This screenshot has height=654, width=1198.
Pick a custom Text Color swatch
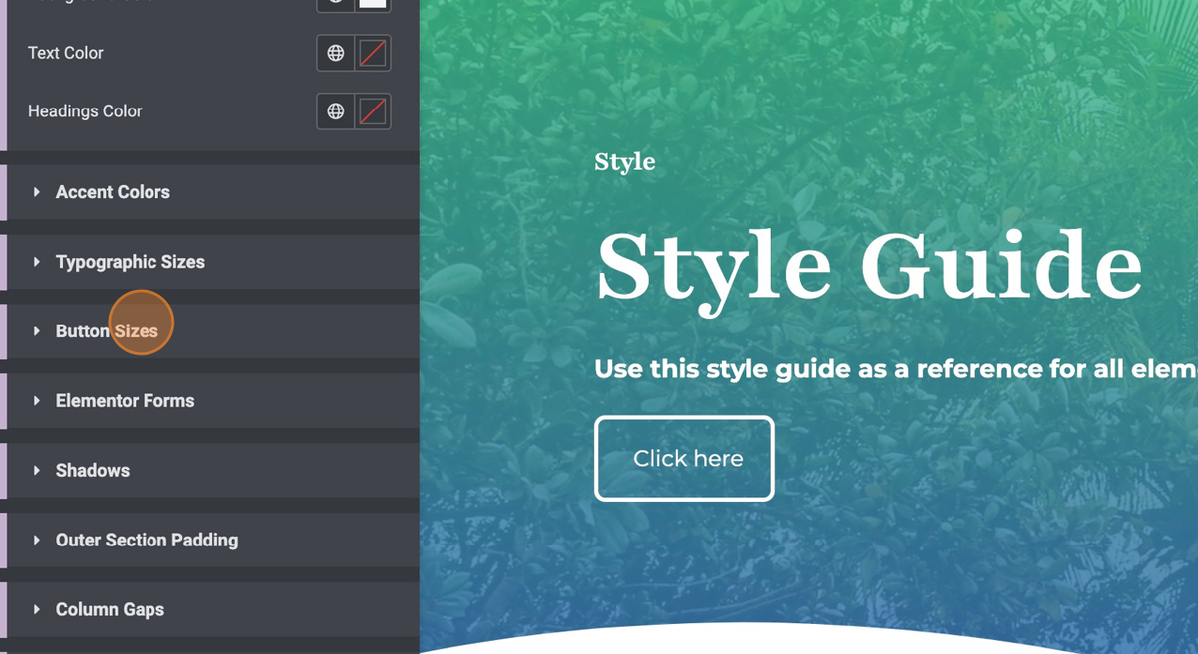click(373, 53)
